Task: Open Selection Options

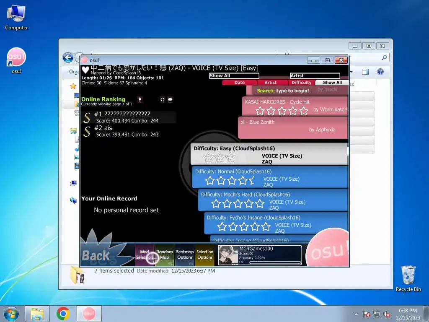Action: pos(204,254)
